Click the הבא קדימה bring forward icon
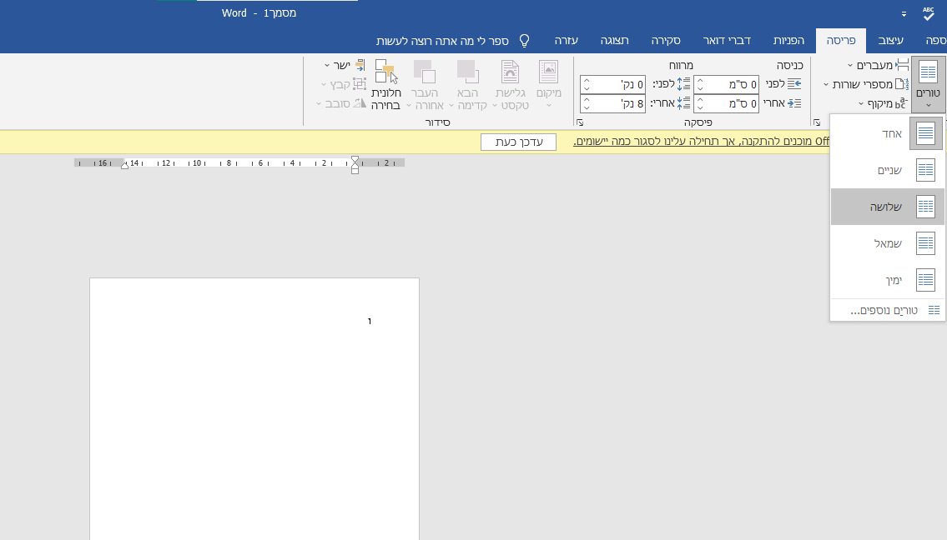 point(468,72)
